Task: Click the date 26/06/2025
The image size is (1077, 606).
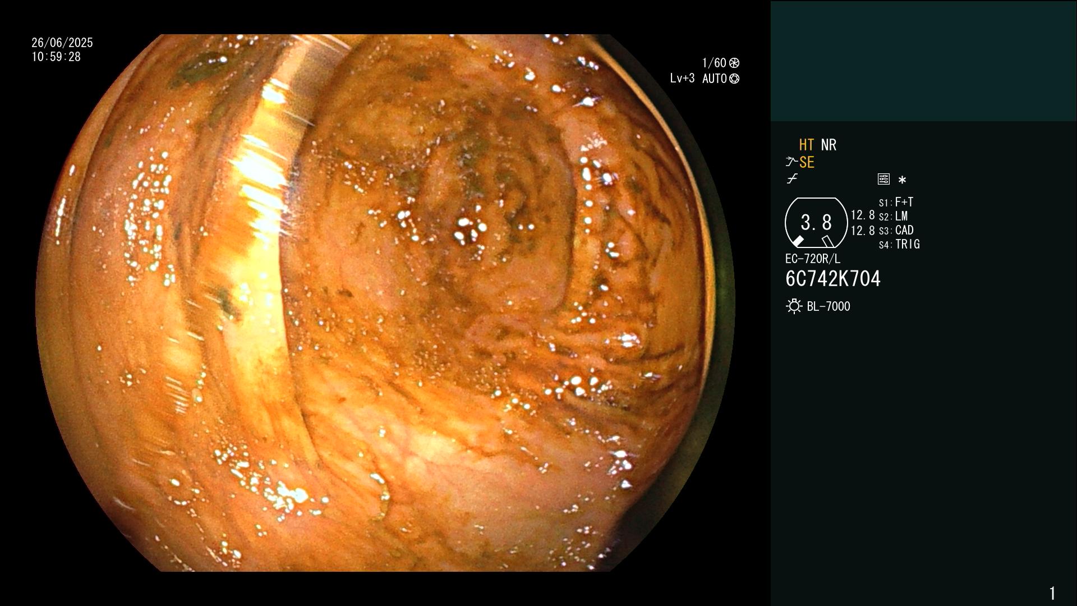Action: (x=62, y=43)
